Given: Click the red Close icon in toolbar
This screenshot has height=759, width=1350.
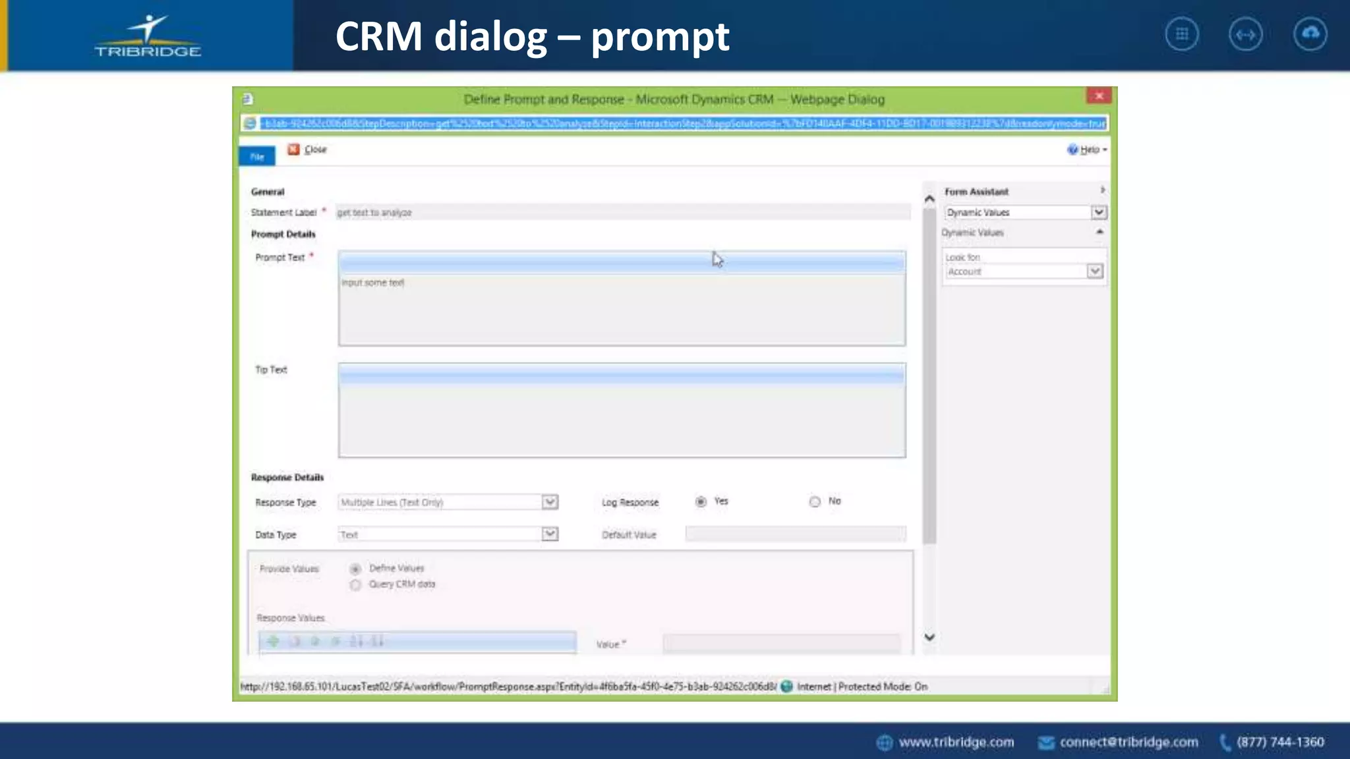Looking at the screenshot, I should click(294, 150).
